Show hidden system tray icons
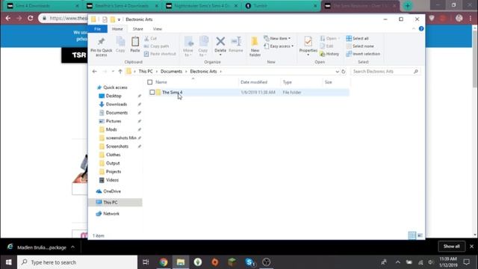This screenshot has height=269, width=478. [x=398, y=262]
